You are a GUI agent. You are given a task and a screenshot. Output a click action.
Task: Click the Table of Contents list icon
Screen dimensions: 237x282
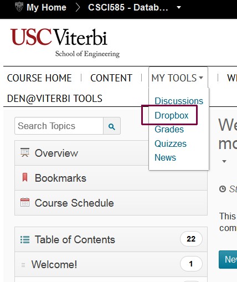click(x=25, y=239)
